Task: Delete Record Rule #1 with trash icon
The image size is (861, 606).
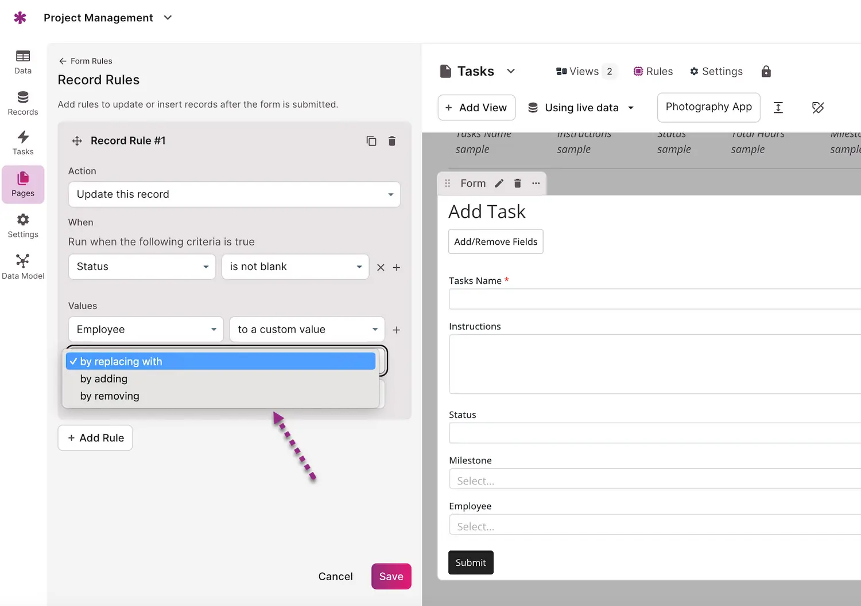Action: (x=392, y=141)
